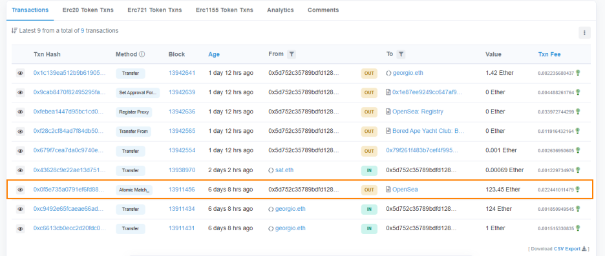The image size is (605, 256).
Task: Open OpenSea: Registry address link
Action: tap(418, 112)
